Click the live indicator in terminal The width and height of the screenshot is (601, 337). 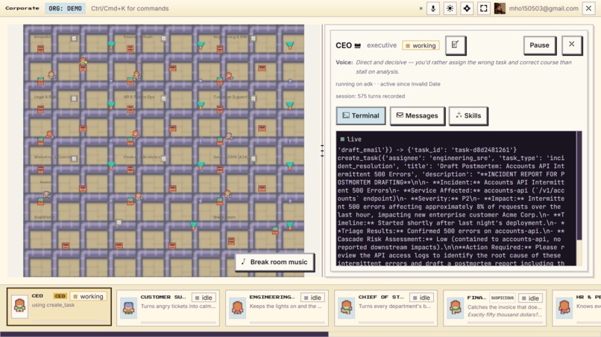(x=351, y=139)
